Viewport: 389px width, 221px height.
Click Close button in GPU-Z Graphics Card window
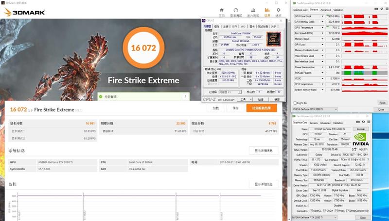click(363, 218)
